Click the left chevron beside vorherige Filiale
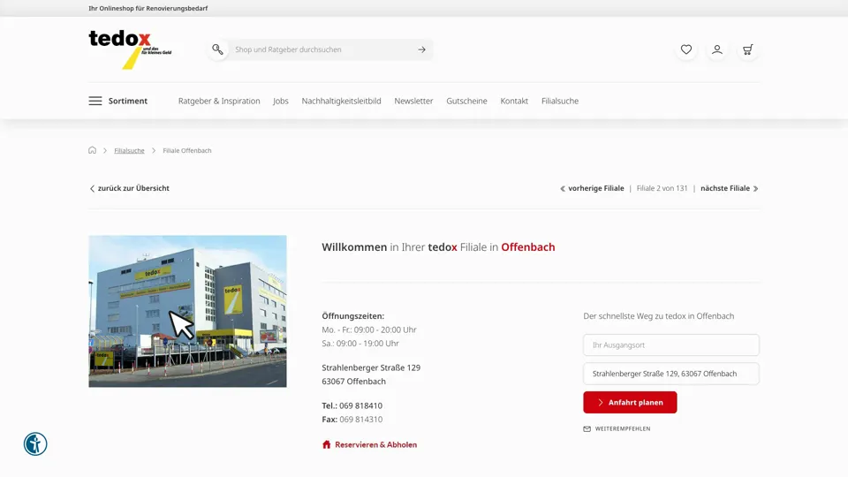 point(563,189)
